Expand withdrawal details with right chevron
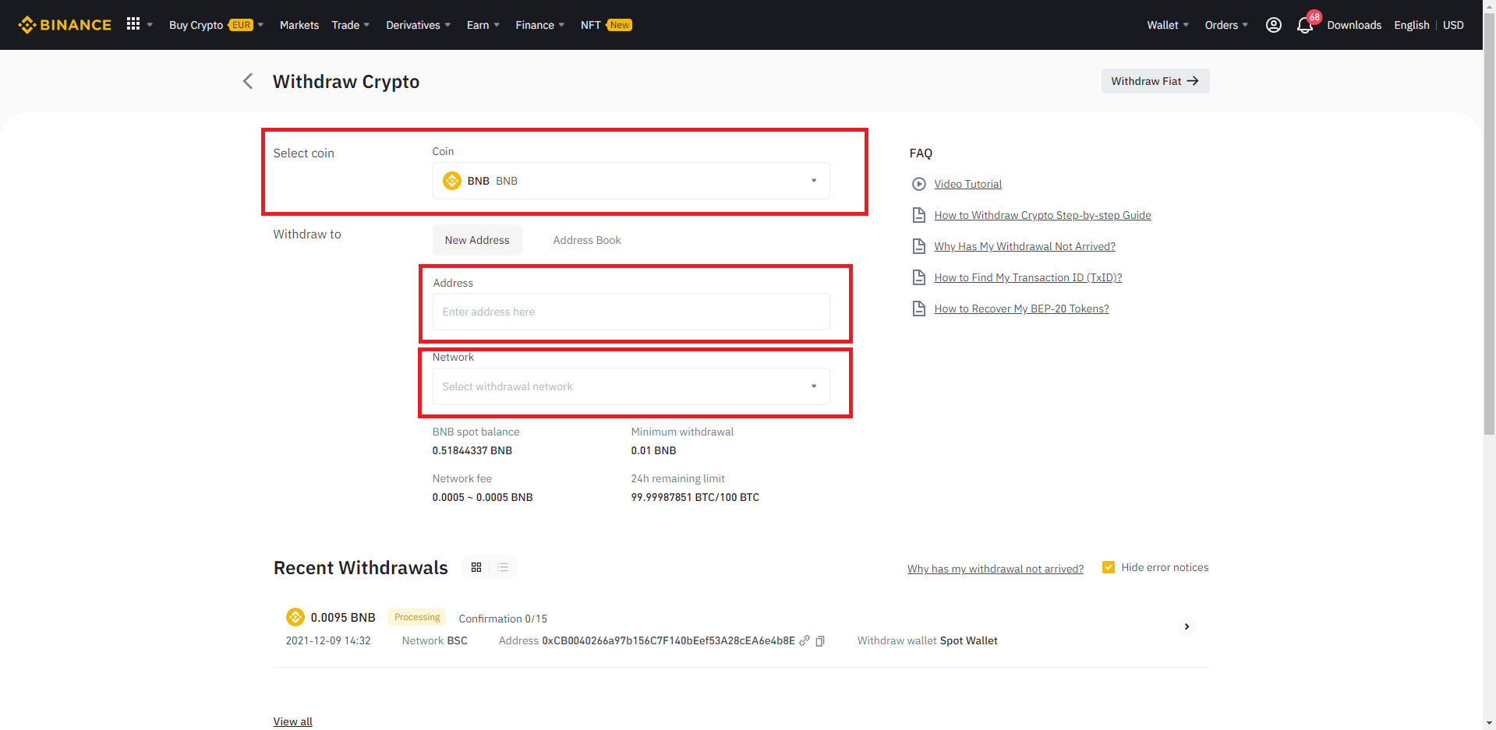Screen dimensions: 1496x730 (1187, 626)
